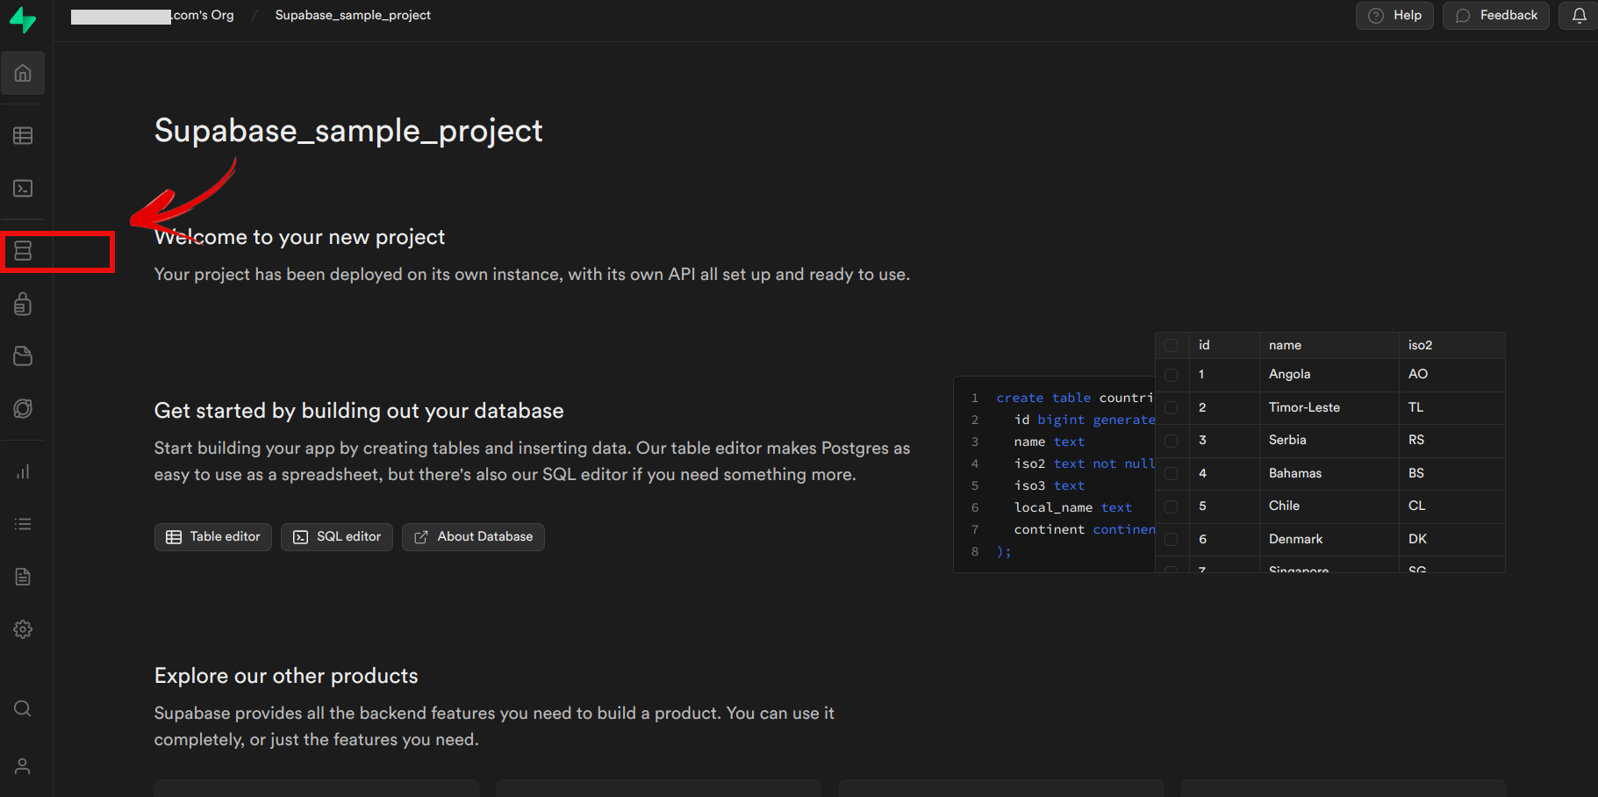Open the Home sidebar icon
Image resolution: width=1598 pixels, height=797 pixels.
point(23,73)
